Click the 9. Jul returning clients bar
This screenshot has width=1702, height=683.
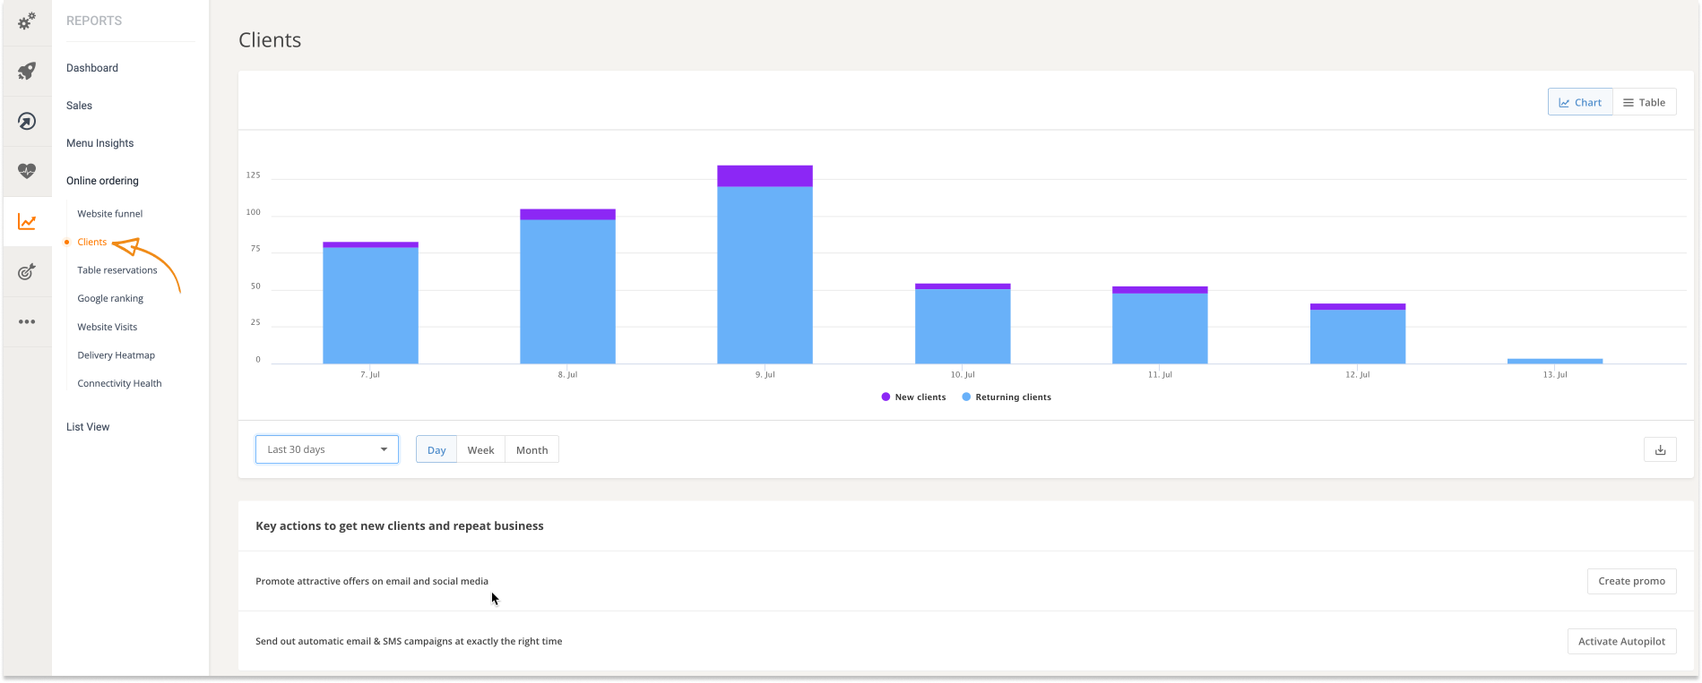(765, 275)
